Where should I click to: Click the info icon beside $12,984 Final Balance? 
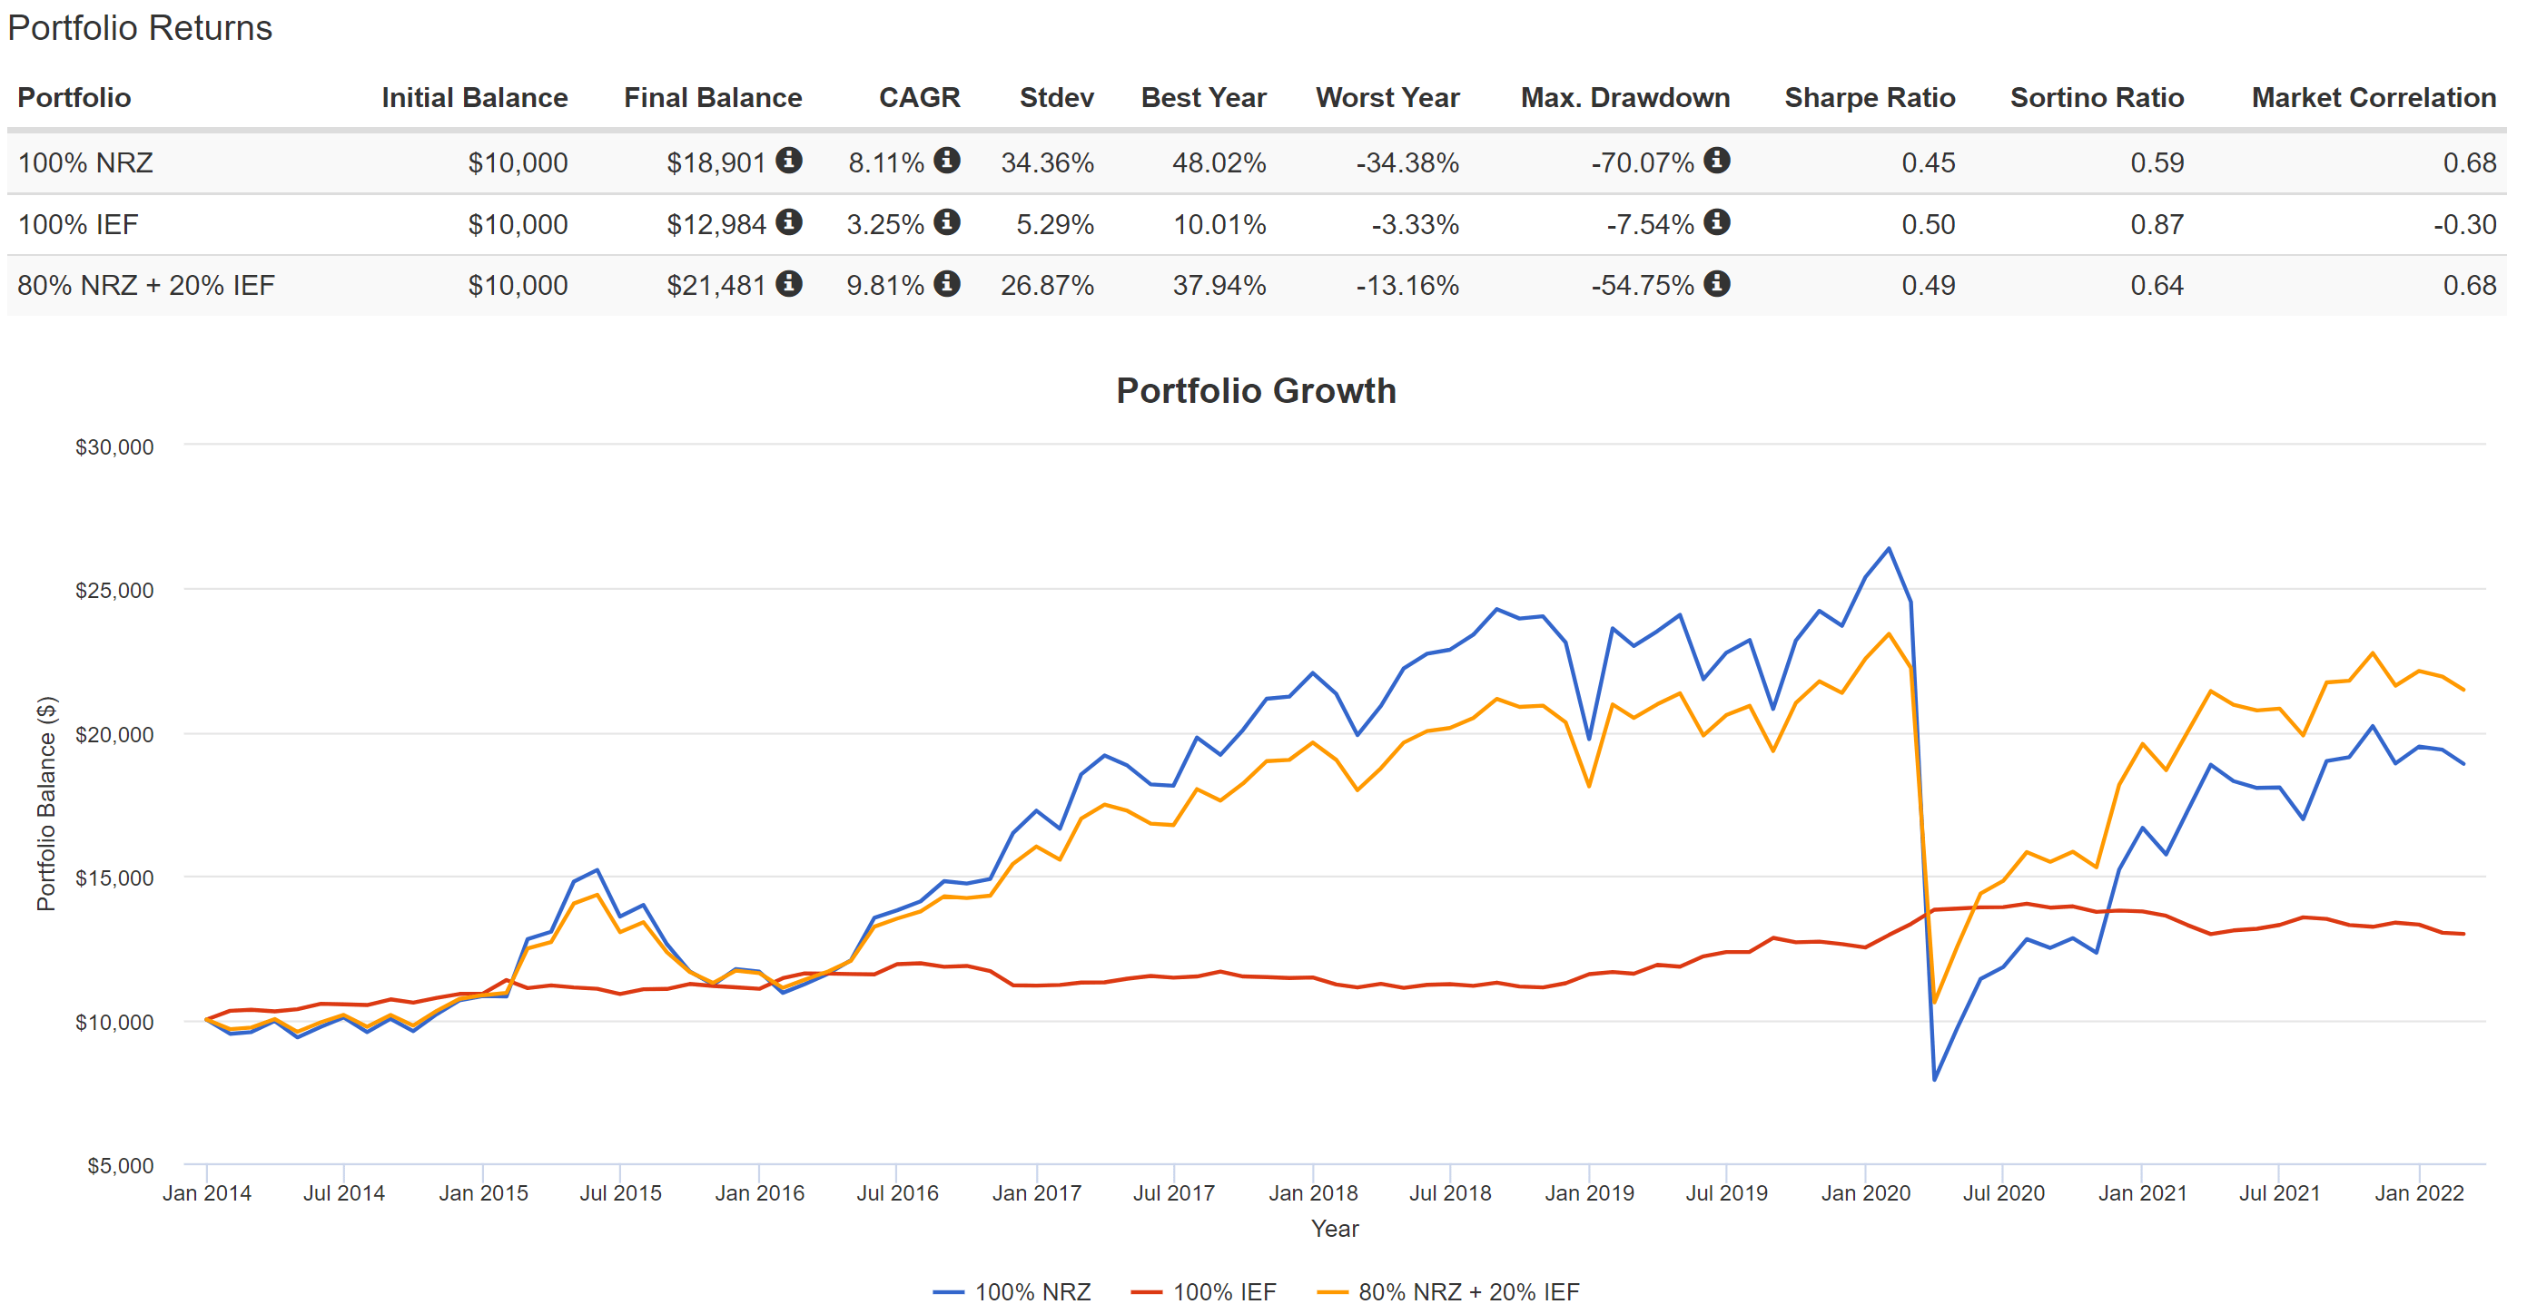click(791, 223)
